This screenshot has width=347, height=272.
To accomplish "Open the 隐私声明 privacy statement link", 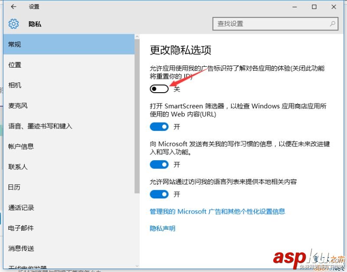I will coord(162,228).
